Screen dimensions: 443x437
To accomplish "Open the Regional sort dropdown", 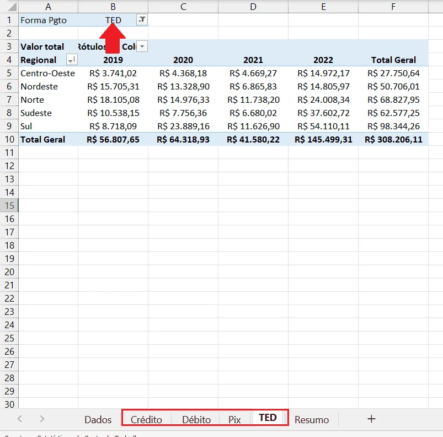I will click(72, 60).
